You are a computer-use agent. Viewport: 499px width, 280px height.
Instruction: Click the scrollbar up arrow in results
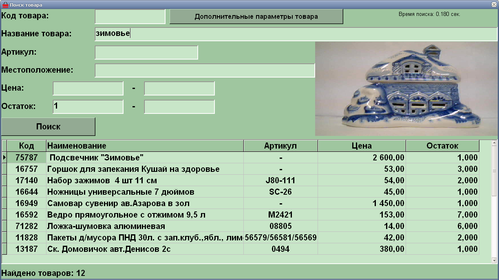pyautogui.click(x=494, y=143)
